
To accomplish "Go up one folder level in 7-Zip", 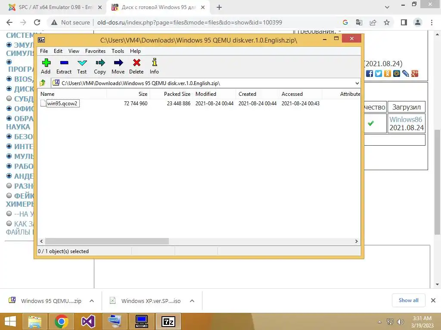I will [43, 83].
